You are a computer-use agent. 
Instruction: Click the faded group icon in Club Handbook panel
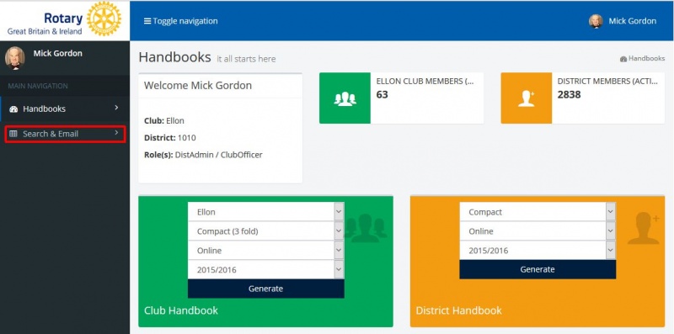(366, 228)
